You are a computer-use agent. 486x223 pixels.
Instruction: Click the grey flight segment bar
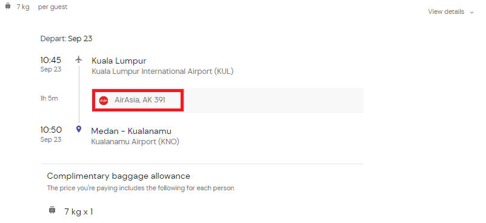click(x=228, y=101)
